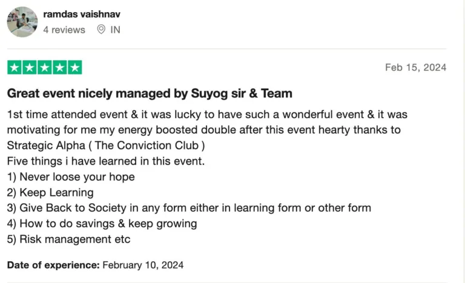Click the '5) Risk management etc' line

pyautogui.click(x=69, y=239)
